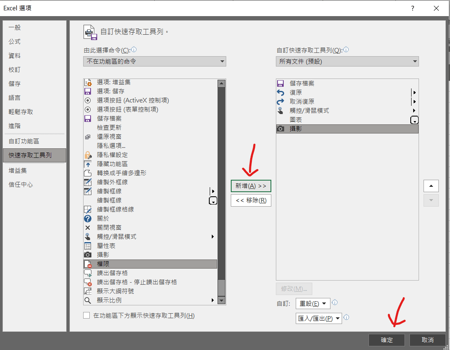Select 讀出儲存格 - 停止讀出儲存格 icon
This screenshot has width=450, height=350.
click(x=88, y=282)
